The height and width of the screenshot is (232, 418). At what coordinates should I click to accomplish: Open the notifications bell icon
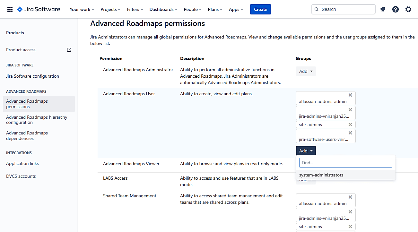point(383,9)
